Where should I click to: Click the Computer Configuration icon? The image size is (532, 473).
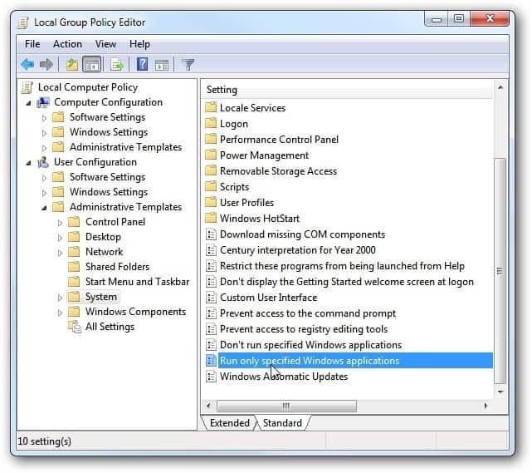pyautogui.click(x=43, y=102)
